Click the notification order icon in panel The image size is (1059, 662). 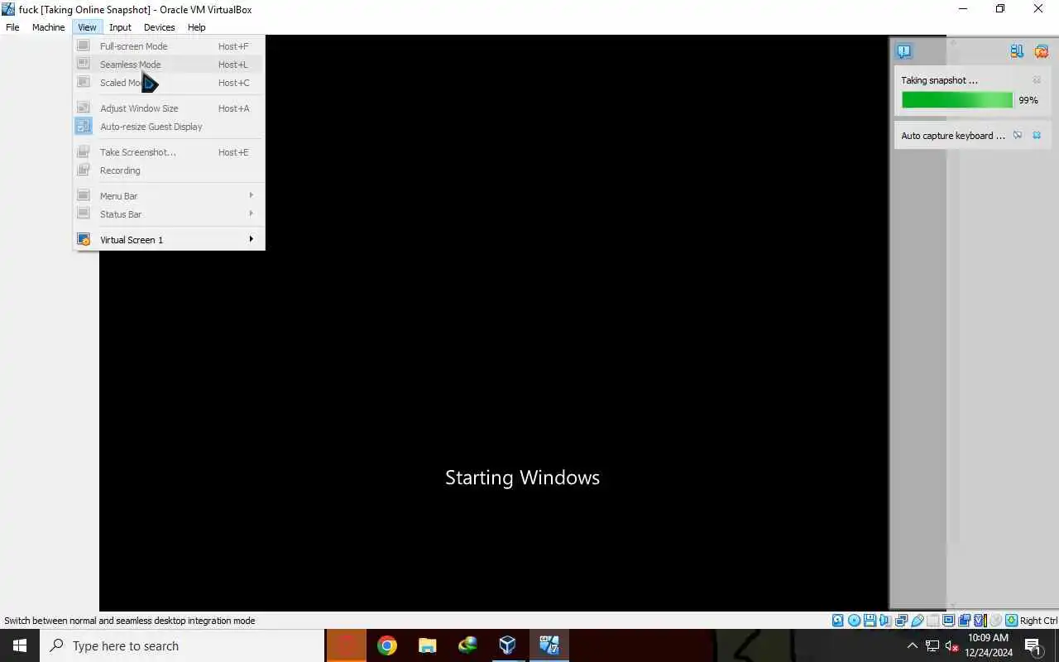(x=1017, y=51)
